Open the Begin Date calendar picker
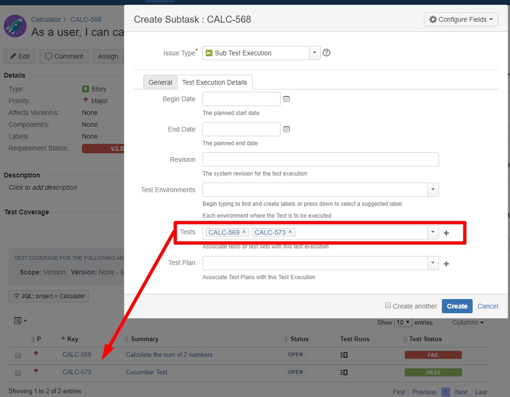 pyautogui.click(x=286, y=99)
